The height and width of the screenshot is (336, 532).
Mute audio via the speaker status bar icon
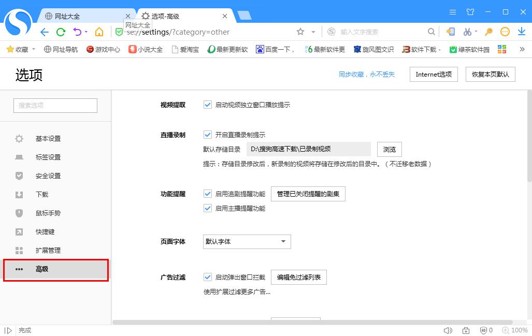coord(448,330)
